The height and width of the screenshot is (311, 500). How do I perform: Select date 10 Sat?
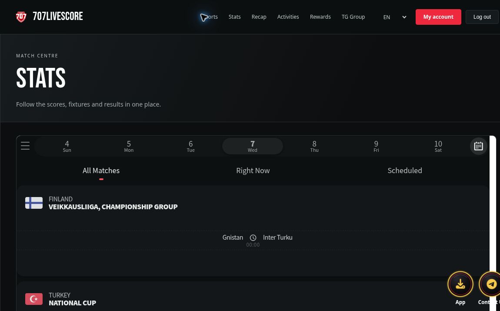[438, 146]
